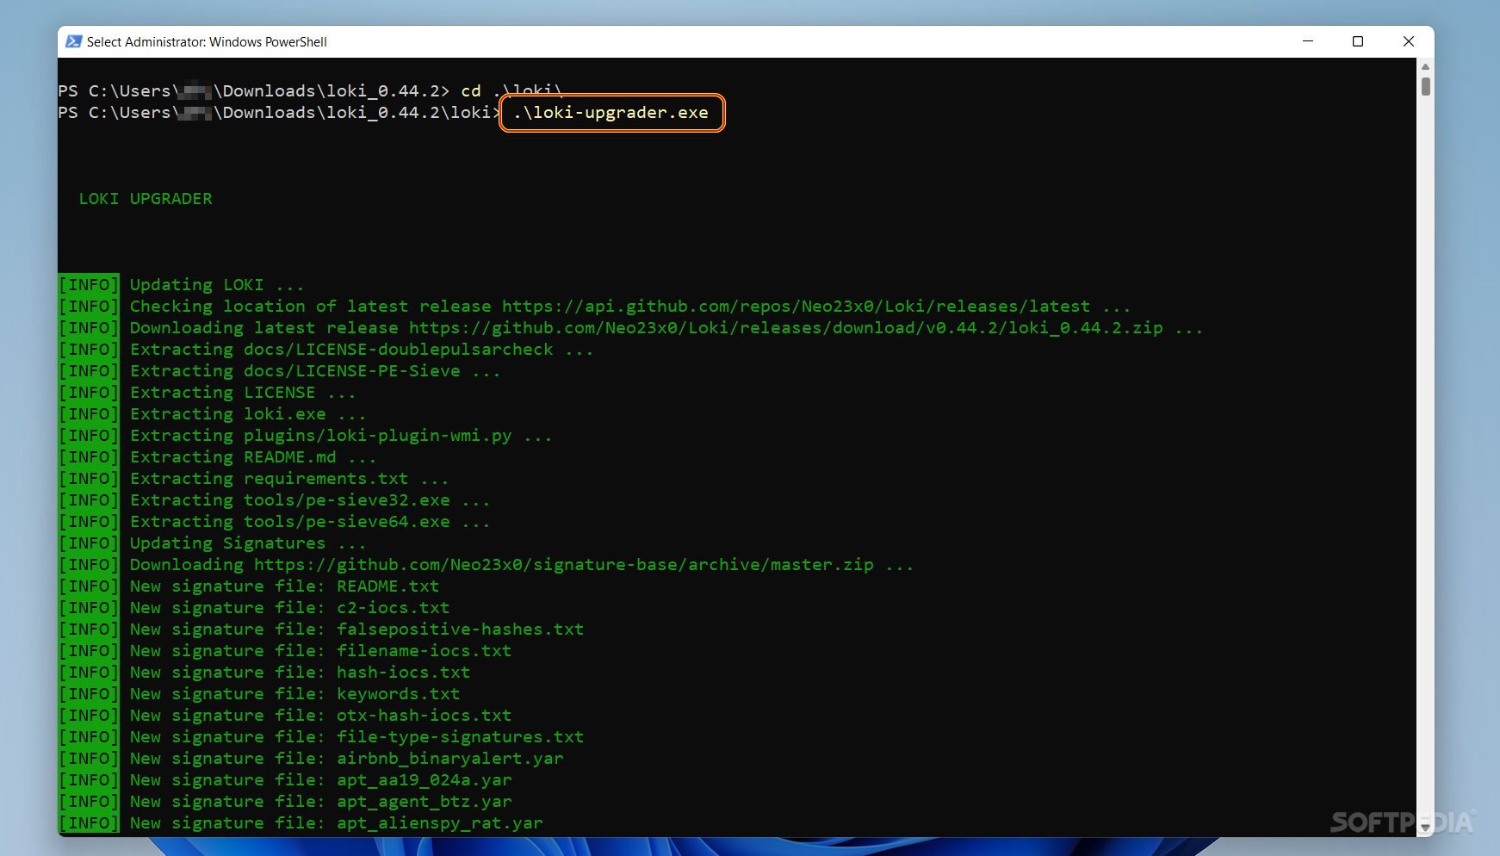Click the 'Updating Signatures ...' line
The height and width of the screenshot is (856, 1500).
pos(248,543)
